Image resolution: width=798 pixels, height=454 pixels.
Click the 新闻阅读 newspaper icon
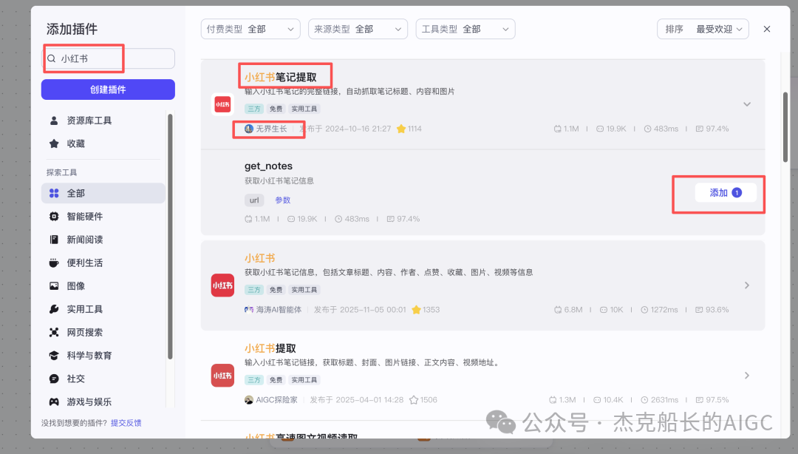pyautogui.click(x=54, y=240)
